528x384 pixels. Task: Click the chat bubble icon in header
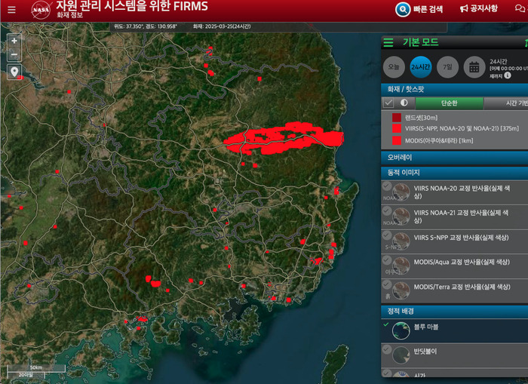click(520, 8)
